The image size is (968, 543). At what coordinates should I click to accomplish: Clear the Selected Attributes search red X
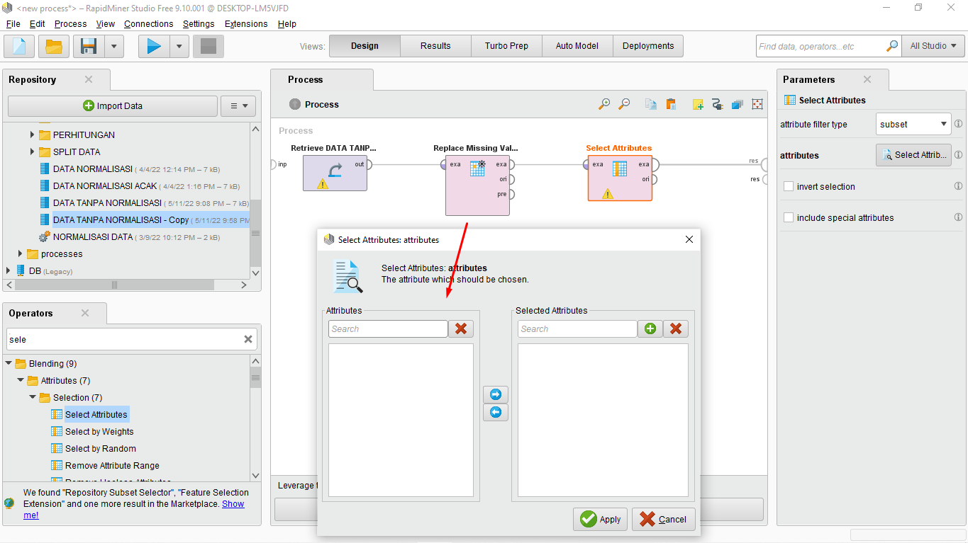[676, 328]
